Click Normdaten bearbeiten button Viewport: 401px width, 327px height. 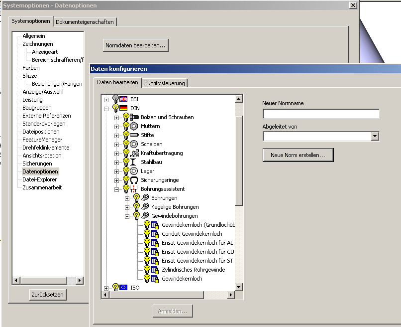(135, 45)
